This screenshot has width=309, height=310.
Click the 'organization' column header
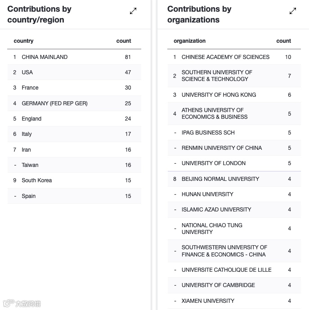pos(189,41)
